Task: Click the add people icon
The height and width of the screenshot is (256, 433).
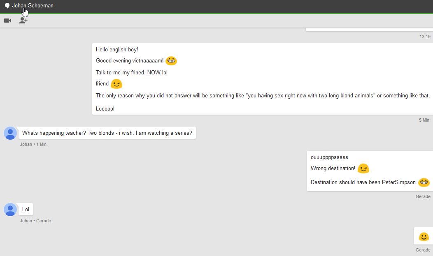Action: click(x=23, y=21)
